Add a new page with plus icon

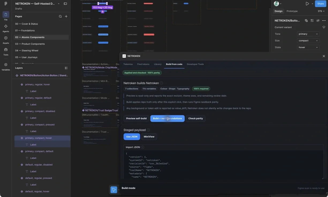66,16
